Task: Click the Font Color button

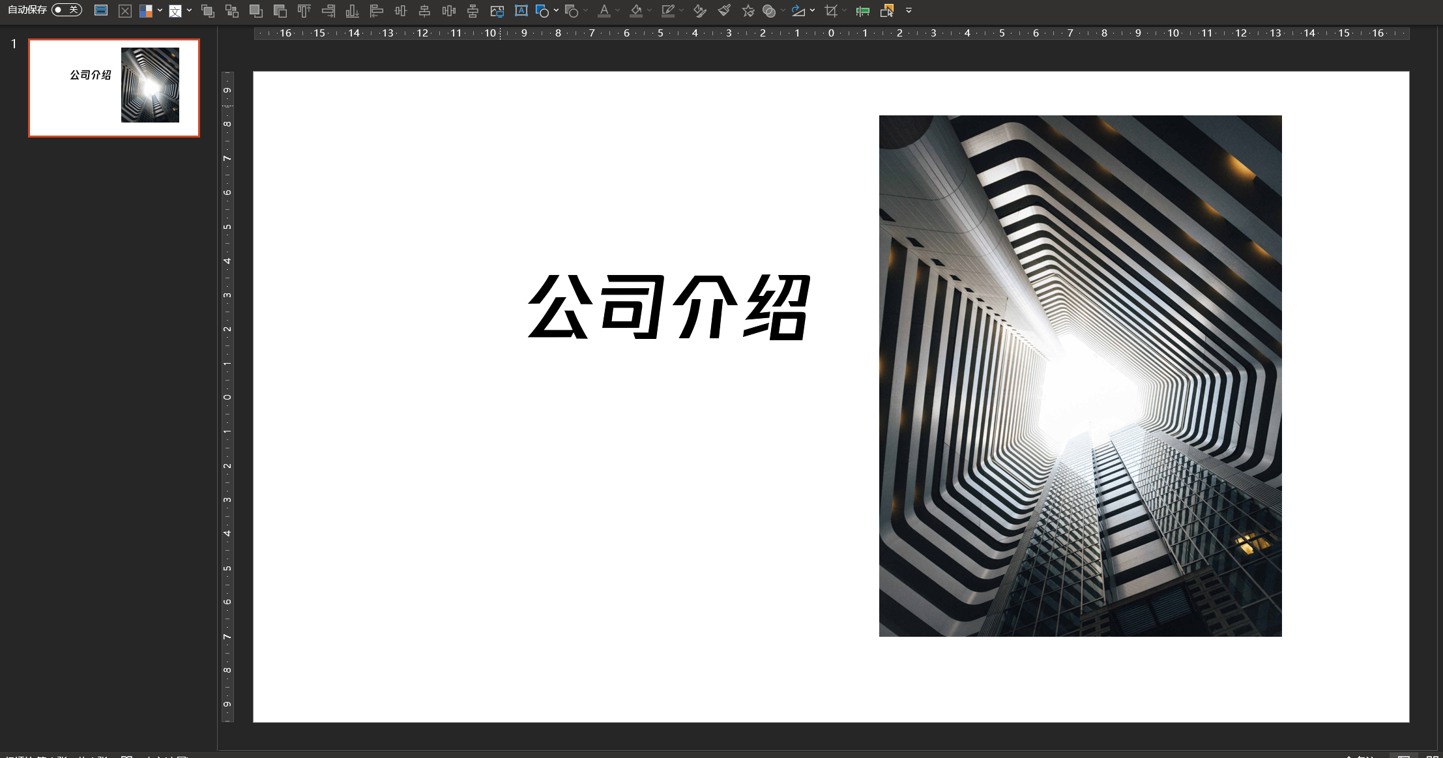Action: 604,10
